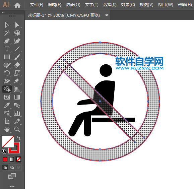The height and width of the screenshot is (189, 194).
Task: Set paint to None
Action: (x=18, y=160)
